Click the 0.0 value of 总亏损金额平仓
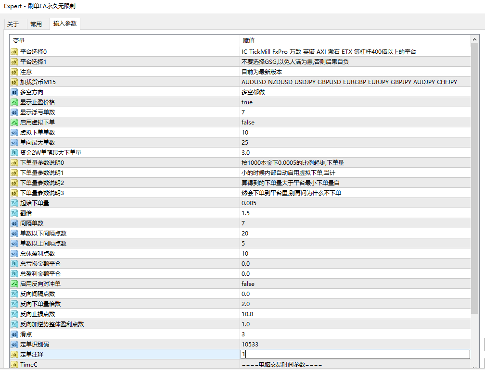Screen dimensions: 485x370 click(245, 264)
